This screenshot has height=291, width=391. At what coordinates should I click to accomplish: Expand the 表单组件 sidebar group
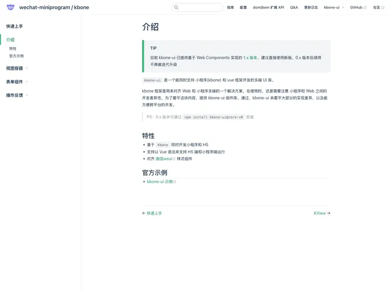[16, 81]
